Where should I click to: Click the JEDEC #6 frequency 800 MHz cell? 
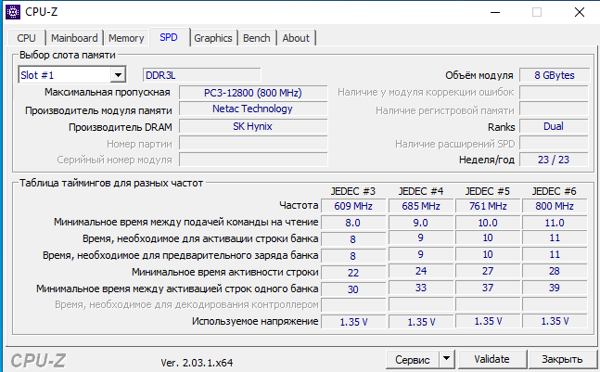coord(555,205)
